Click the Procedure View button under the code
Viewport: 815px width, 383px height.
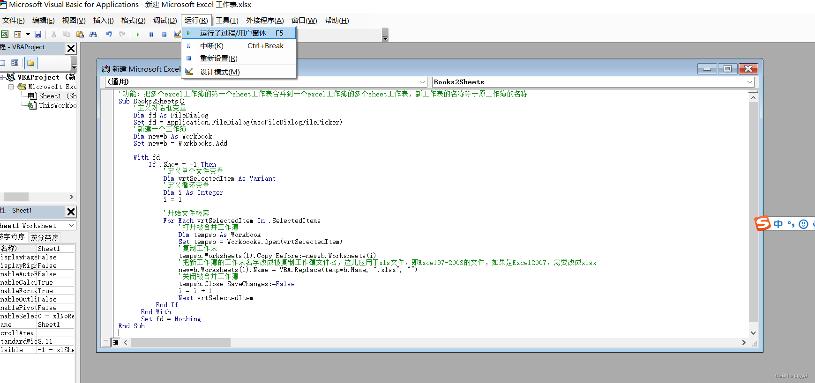pyautogui.click(x=106, y=342)
